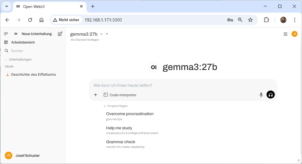Toggle the Code-Interpreter option
The height and width of the screenshot is (164, 302).
pyautogui.click(x=120, y=95)
